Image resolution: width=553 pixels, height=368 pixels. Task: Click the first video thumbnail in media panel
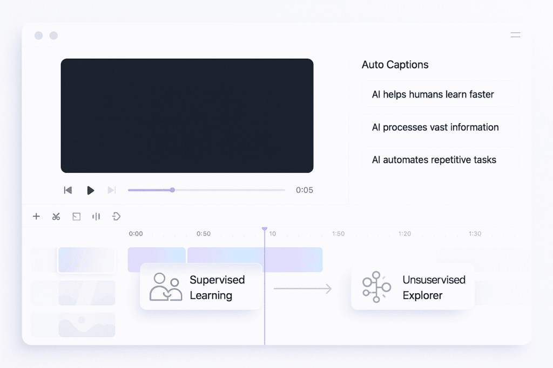click(x=87, y=260)
